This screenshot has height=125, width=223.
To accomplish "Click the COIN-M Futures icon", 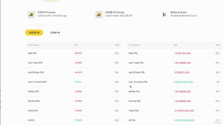I will coord(31,15).
